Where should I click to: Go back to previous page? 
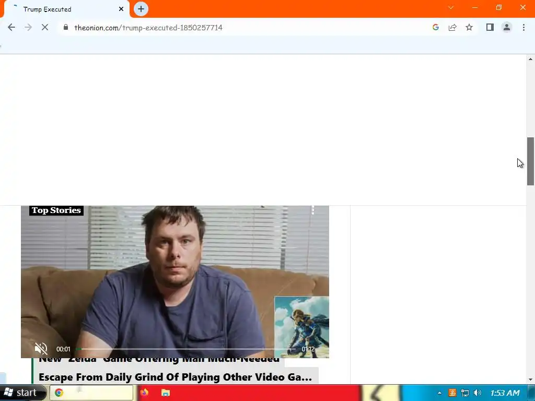tap(11, 27)
